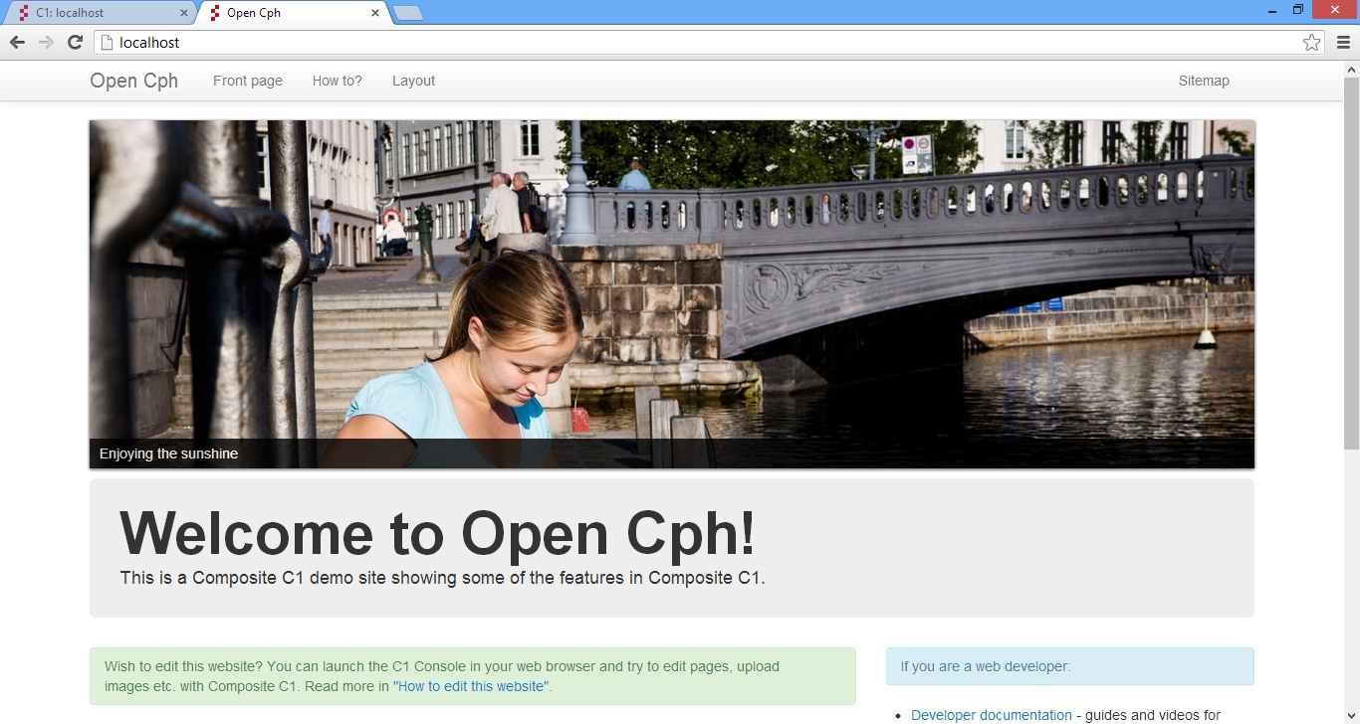Open the Chrome hamburger menu
The image size is (1360, 724).
point(1343,42)
